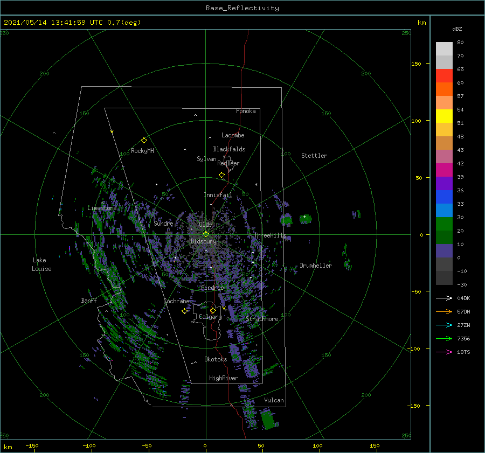Click the orange arrow next to 57DM

click(444, 311)
